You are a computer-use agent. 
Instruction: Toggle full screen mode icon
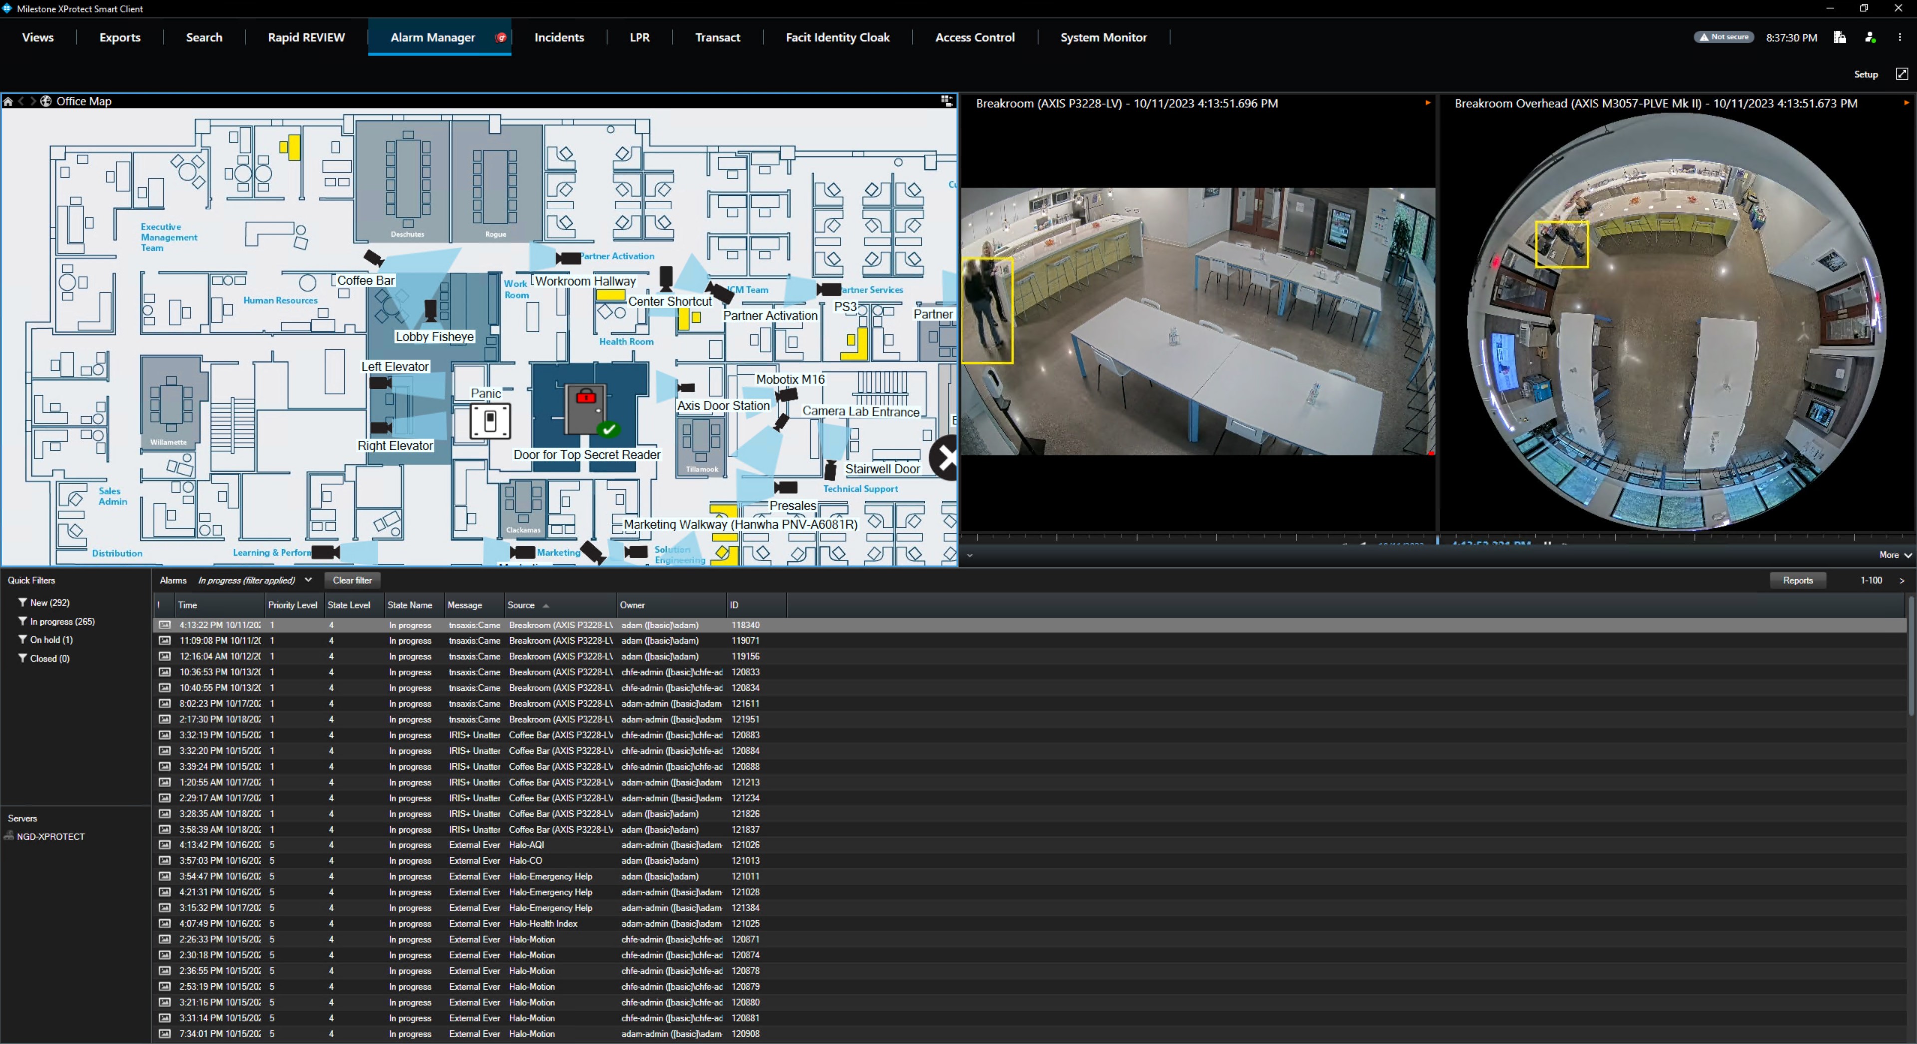pyautogui.click(x=1902, y=74)
